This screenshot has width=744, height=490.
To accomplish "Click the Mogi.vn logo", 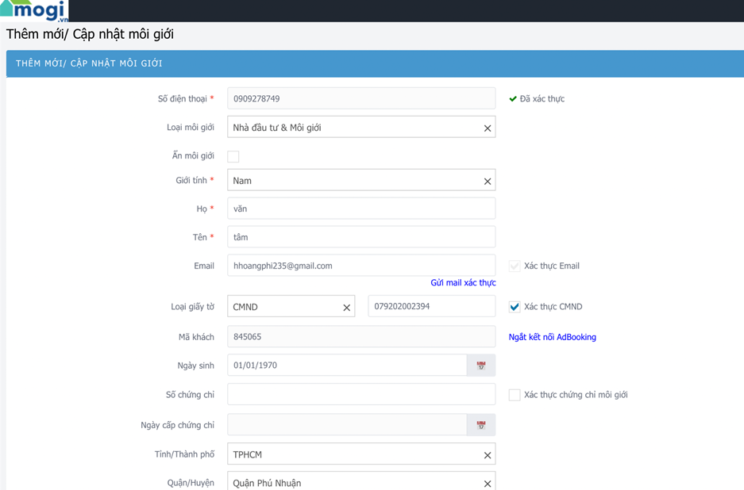I will coord(34,10).
